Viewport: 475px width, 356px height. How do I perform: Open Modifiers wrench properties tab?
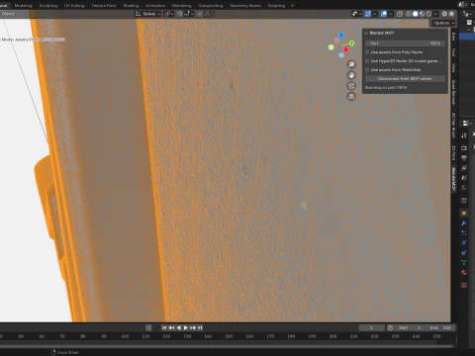coord(464,223)
